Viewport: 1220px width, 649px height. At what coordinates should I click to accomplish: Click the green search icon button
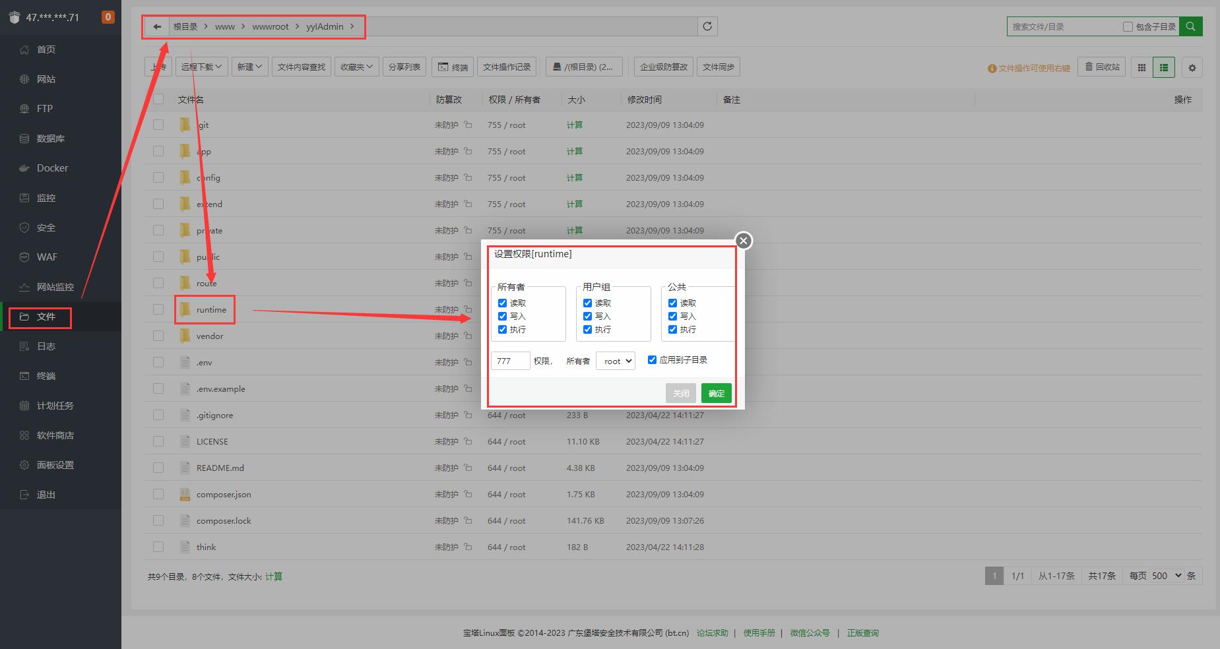pyautogui.click(x=1190, y=26)
